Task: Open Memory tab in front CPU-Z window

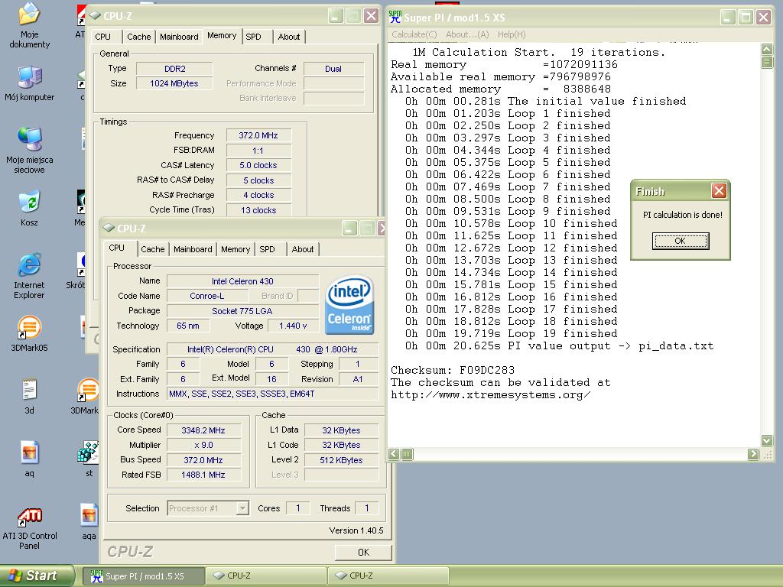Action: pyautogui.click(x=236, y=249)
